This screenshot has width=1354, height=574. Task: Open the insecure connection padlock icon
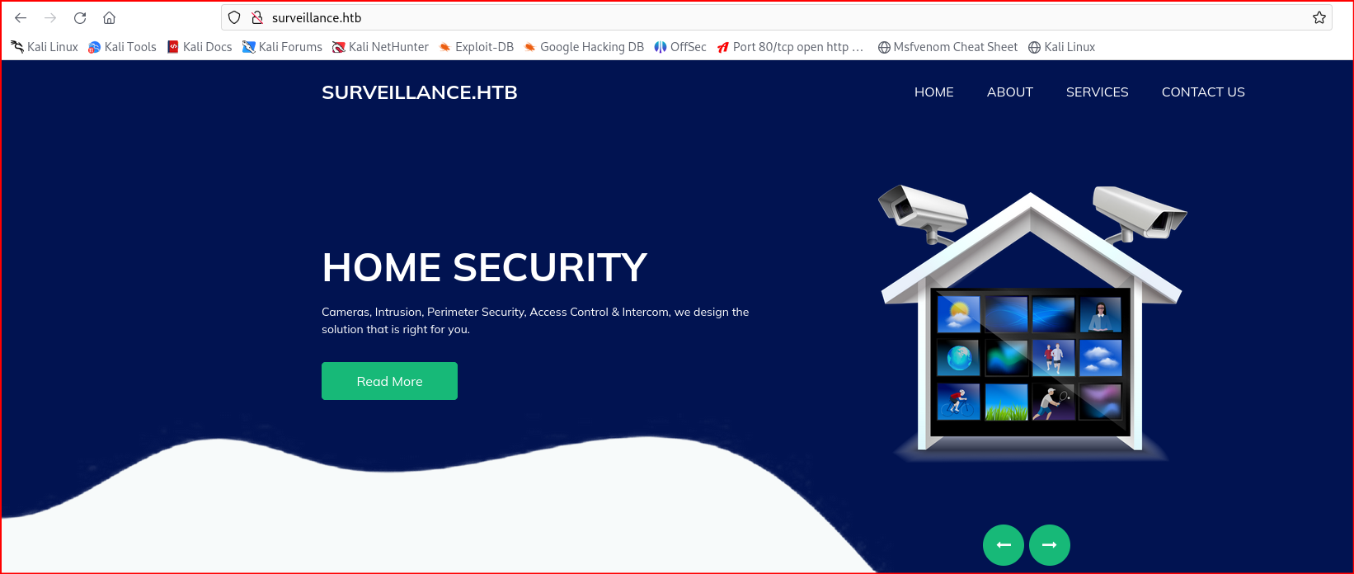tap(257, 17)
